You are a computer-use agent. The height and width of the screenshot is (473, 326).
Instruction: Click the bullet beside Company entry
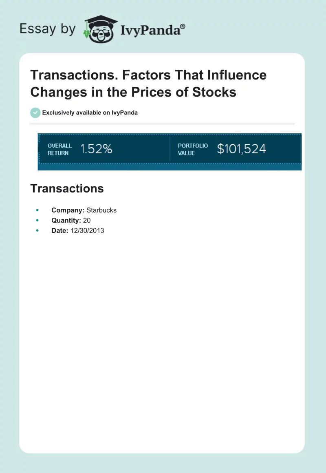coord(37,210)
